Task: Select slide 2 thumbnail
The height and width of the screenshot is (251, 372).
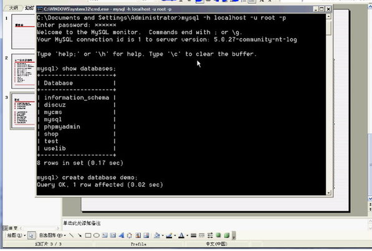Action: coord(23,71)
